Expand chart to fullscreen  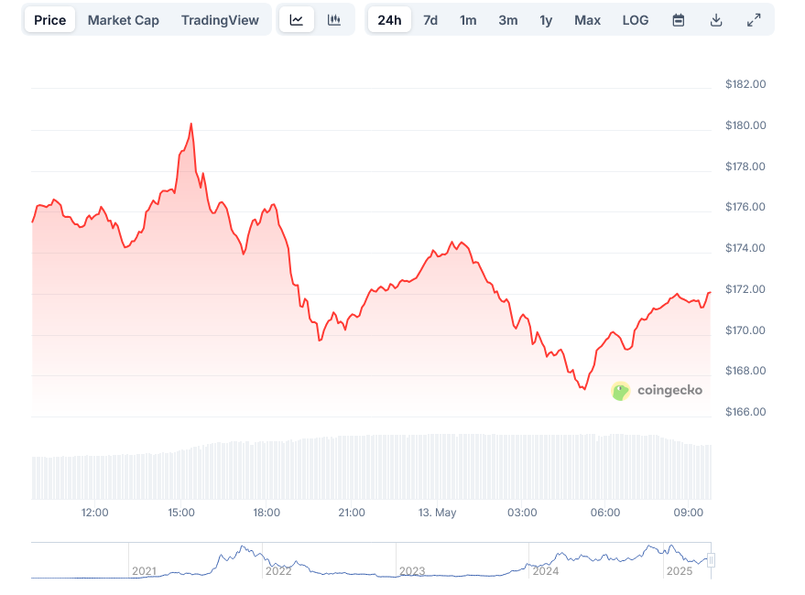click(754, 20)
